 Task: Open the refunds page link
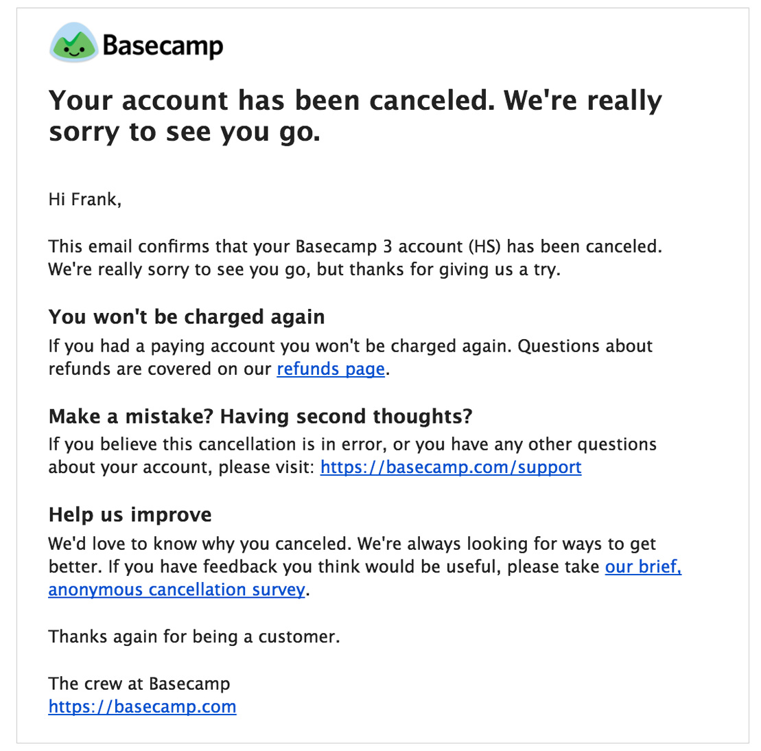click(330, 369)
